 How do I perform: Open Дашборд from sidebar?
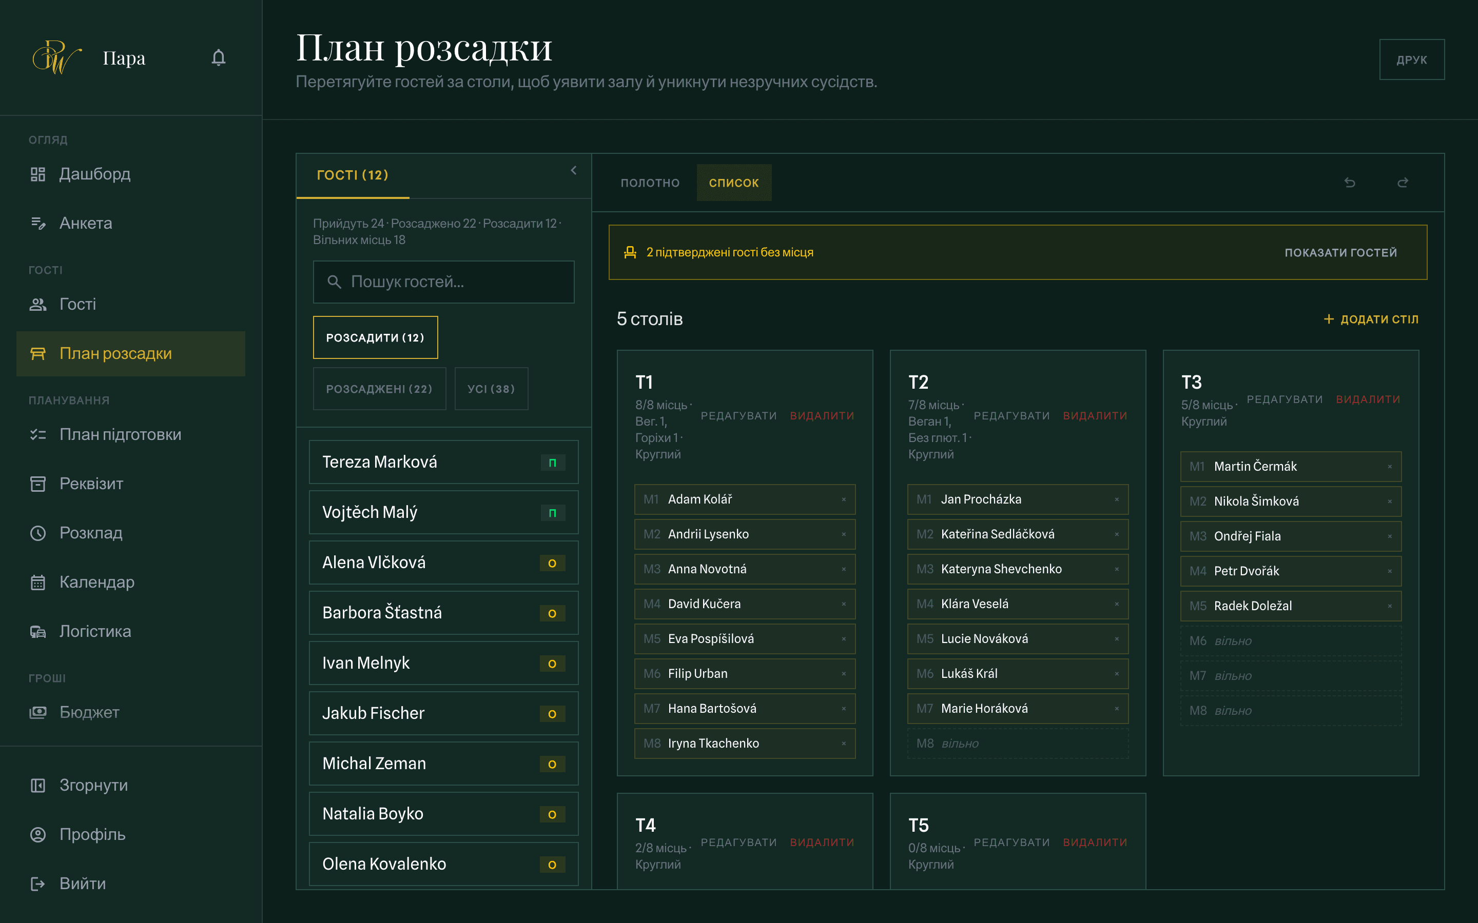(131, 174)
